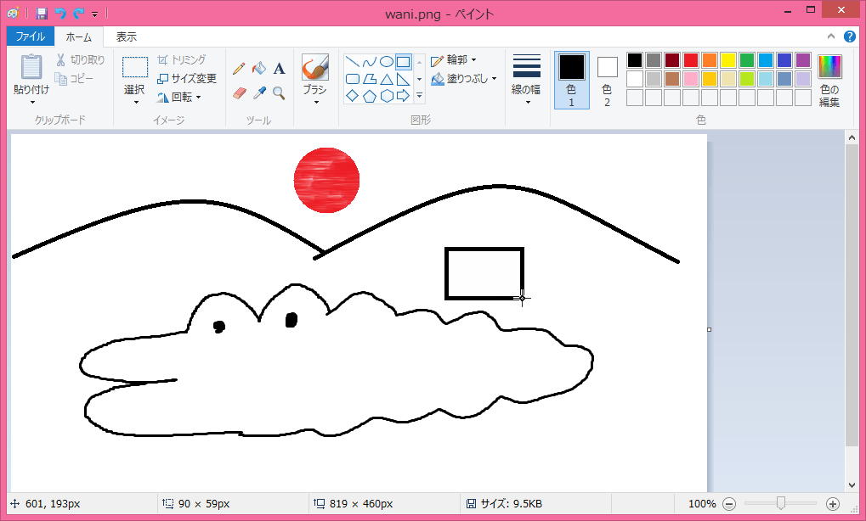The width and height of the screenshot is (866, 521).
Task: Choose the Right triangle shape
Action: [x=404, y=79]
